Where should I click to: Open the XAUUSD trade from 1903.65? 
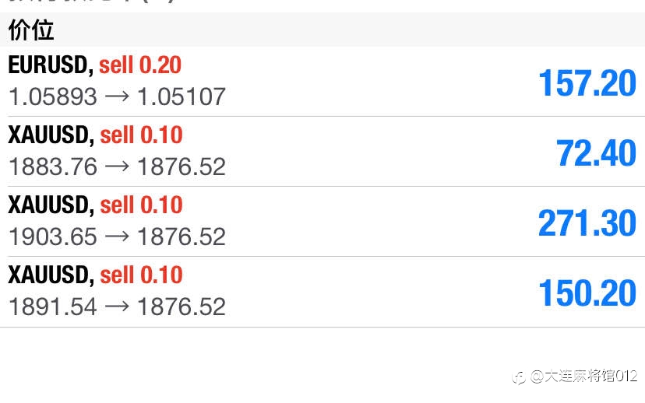point(322,222)
